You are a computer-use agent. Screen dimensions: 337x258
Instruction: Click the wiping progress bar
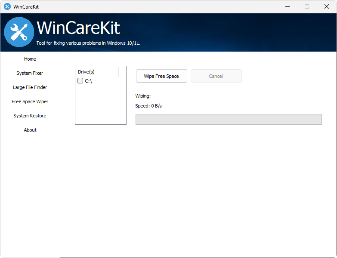click(x=229, y=120)
